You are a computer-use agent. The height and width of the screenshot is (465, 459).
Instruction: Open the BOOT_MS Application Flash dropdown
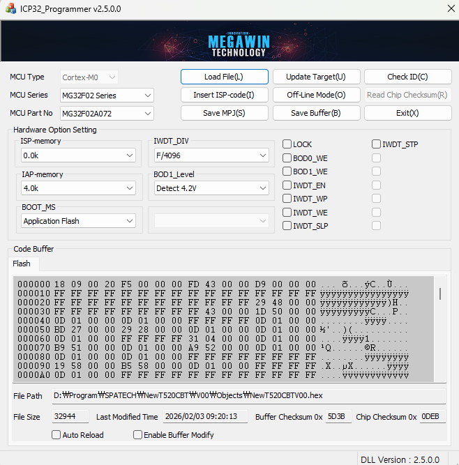78,221
